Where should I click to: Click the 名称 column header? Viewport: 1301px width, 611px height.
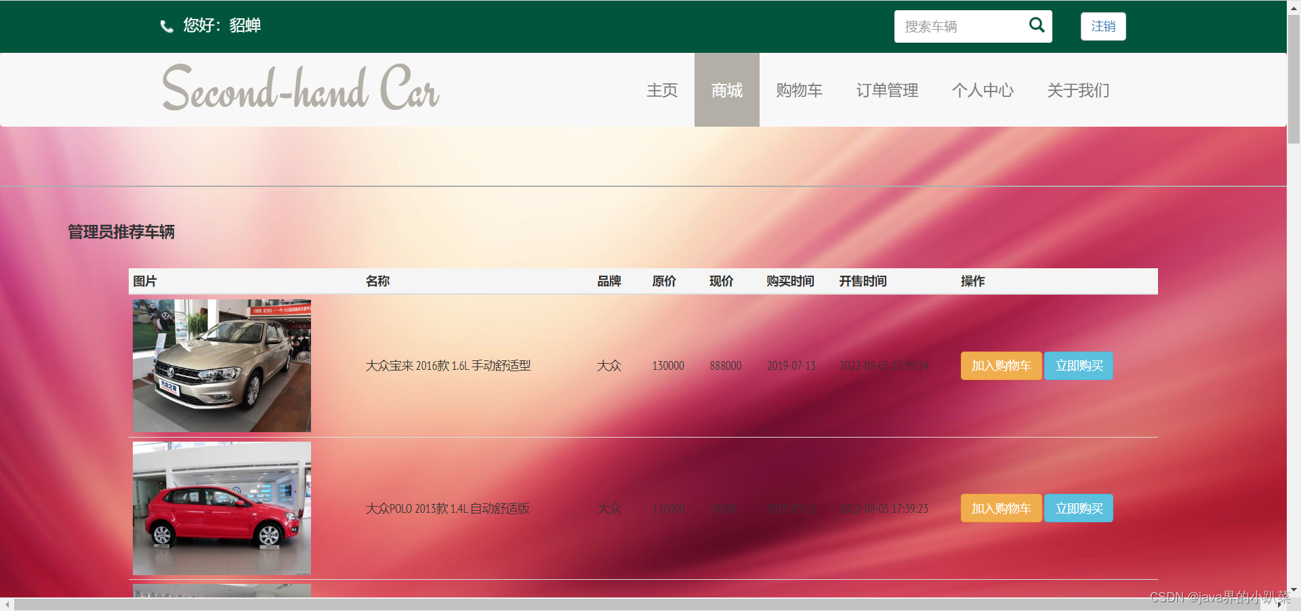[377, 281]
